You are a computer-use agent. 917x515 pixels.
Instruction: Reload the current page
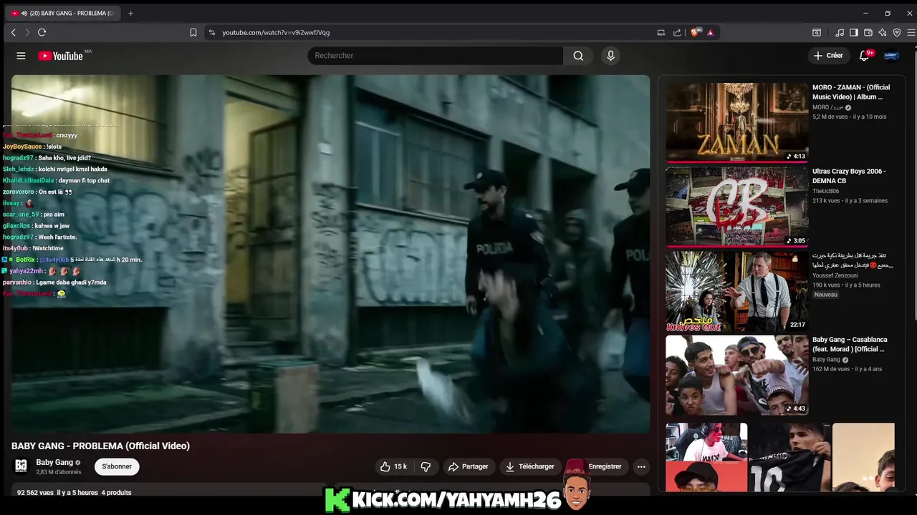(x=42, y=32)
